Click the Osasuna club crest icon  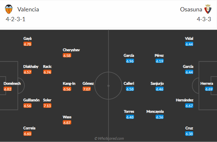coord(208,9)
